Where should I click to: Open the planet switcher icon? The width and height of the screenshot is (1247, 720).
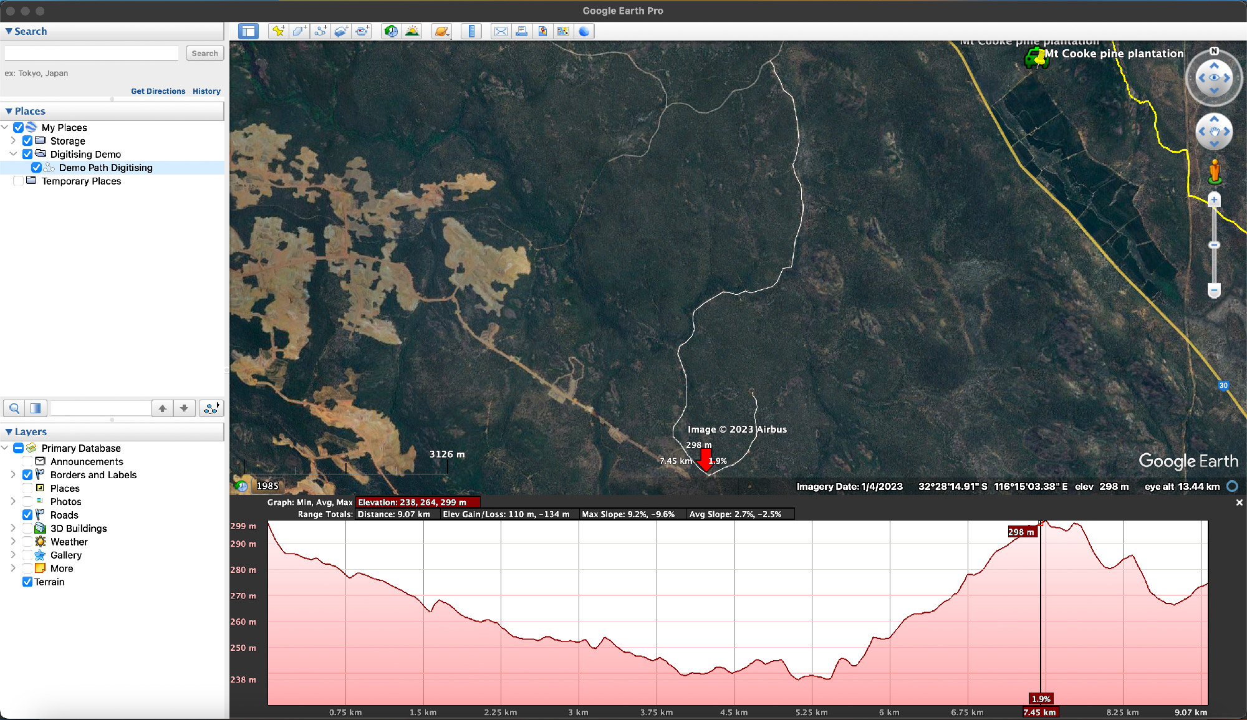[x=442, y=31]
